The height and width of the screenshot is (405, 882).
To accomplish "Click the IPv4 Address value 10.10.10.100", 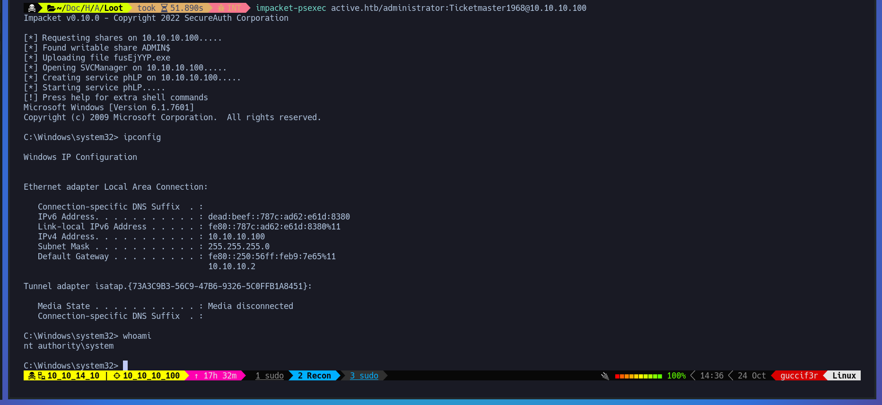I will [x=236, y=237].
